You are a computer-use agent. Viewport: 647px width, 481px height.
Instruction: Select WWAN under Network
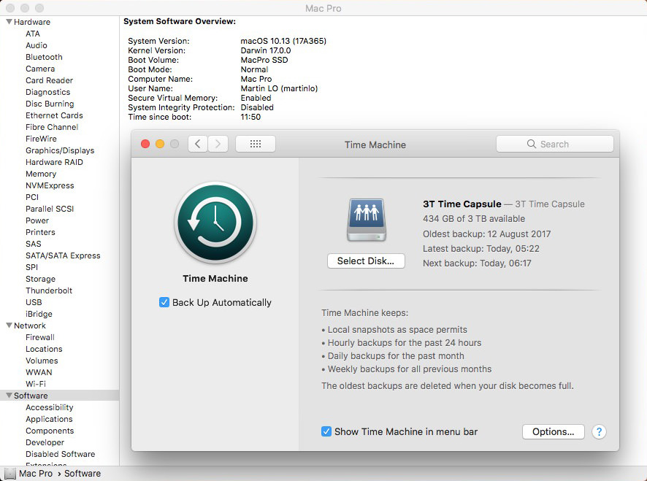(x=39, y=372)
